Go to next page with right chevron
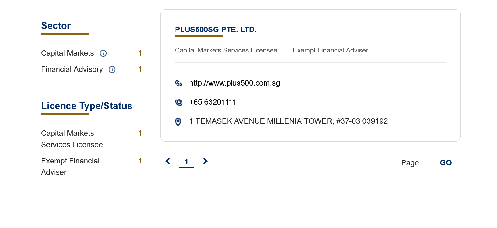This screenshot has width=497, height=228. point(205,162)
